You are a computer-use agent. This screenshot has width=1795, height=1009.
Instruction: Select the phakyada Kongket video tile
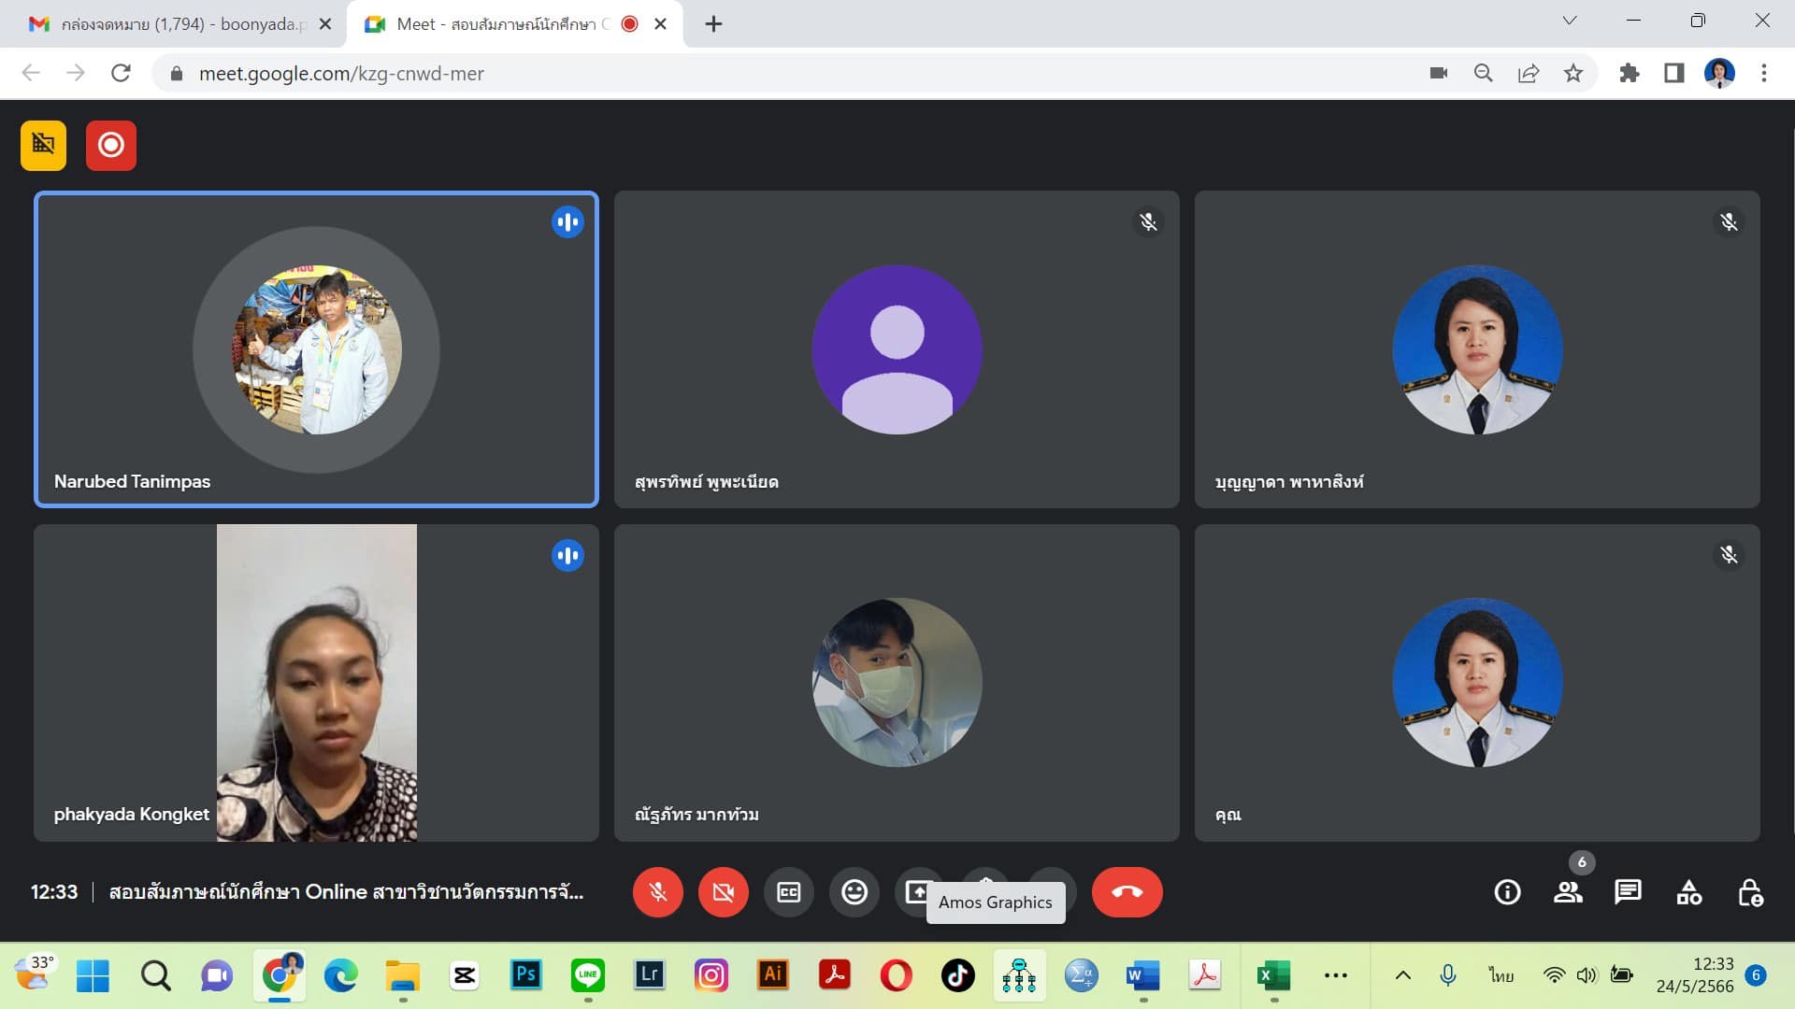click(x=316, y=682)
